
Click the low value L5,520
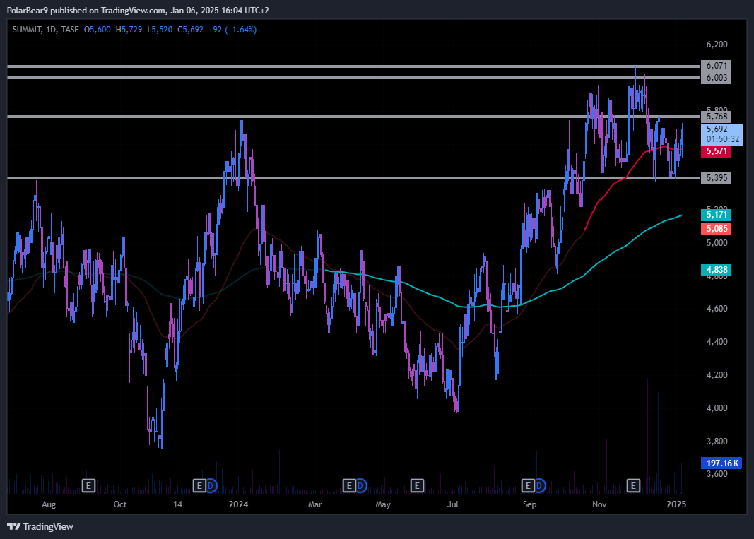coord(160,30)
